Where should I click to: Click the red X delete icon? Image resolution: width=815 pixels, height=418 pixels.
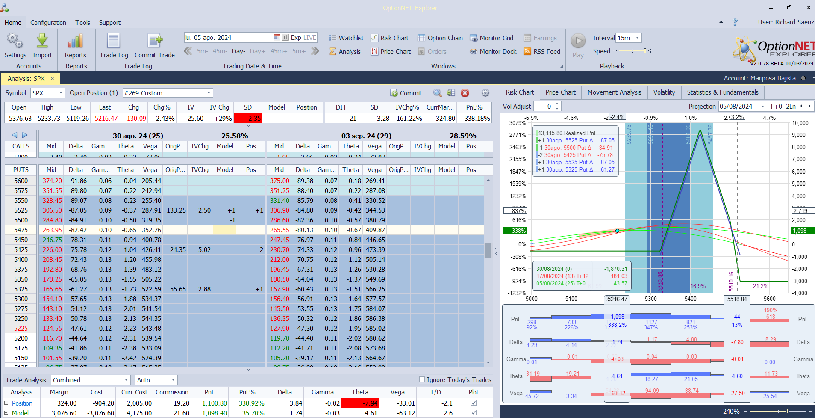[x=465, y=93]
